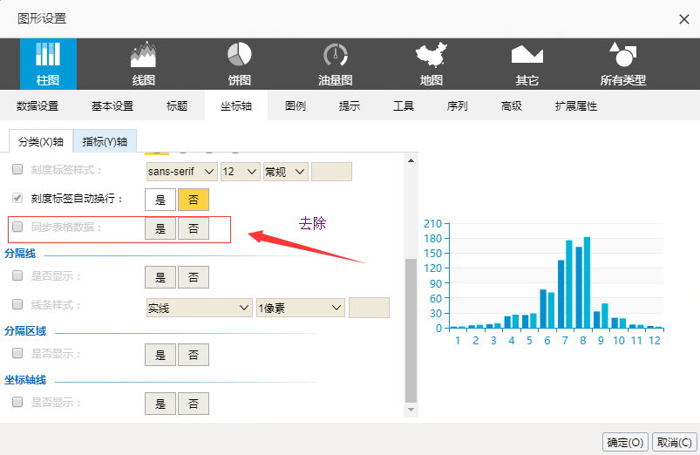700x455 pixels.
Task: Select the 油量图 gauge chart type
Action: pyautogui.click(x=336, y=64)
